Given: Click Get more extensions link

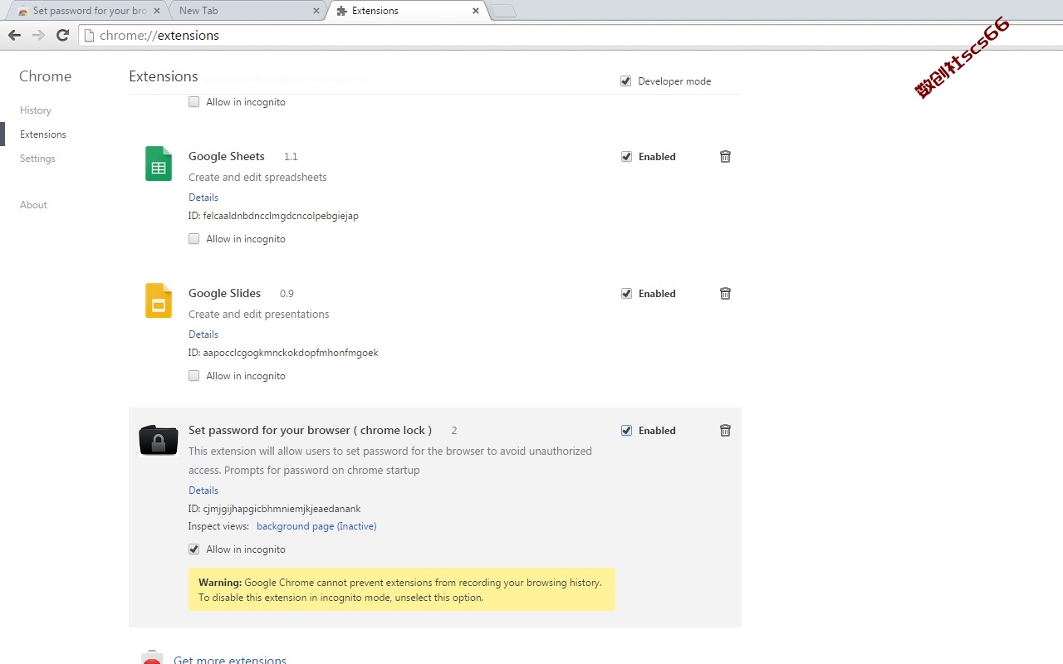Looking at the screenshot, I should [230, 659].
